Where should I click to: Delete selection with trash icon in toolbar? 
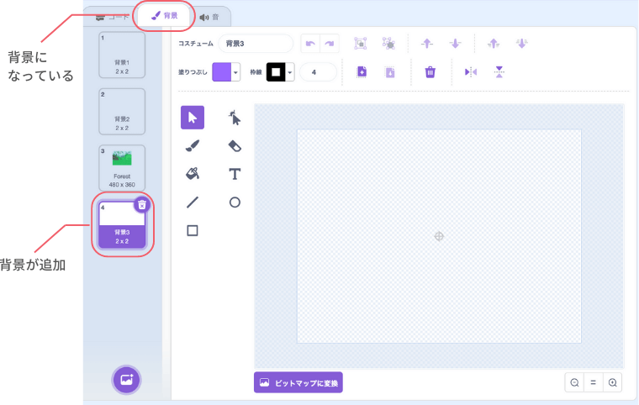click(x=430, y=72)
